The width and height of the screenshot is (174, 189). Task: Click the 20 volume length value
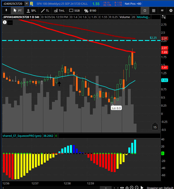tap(133, 17)
